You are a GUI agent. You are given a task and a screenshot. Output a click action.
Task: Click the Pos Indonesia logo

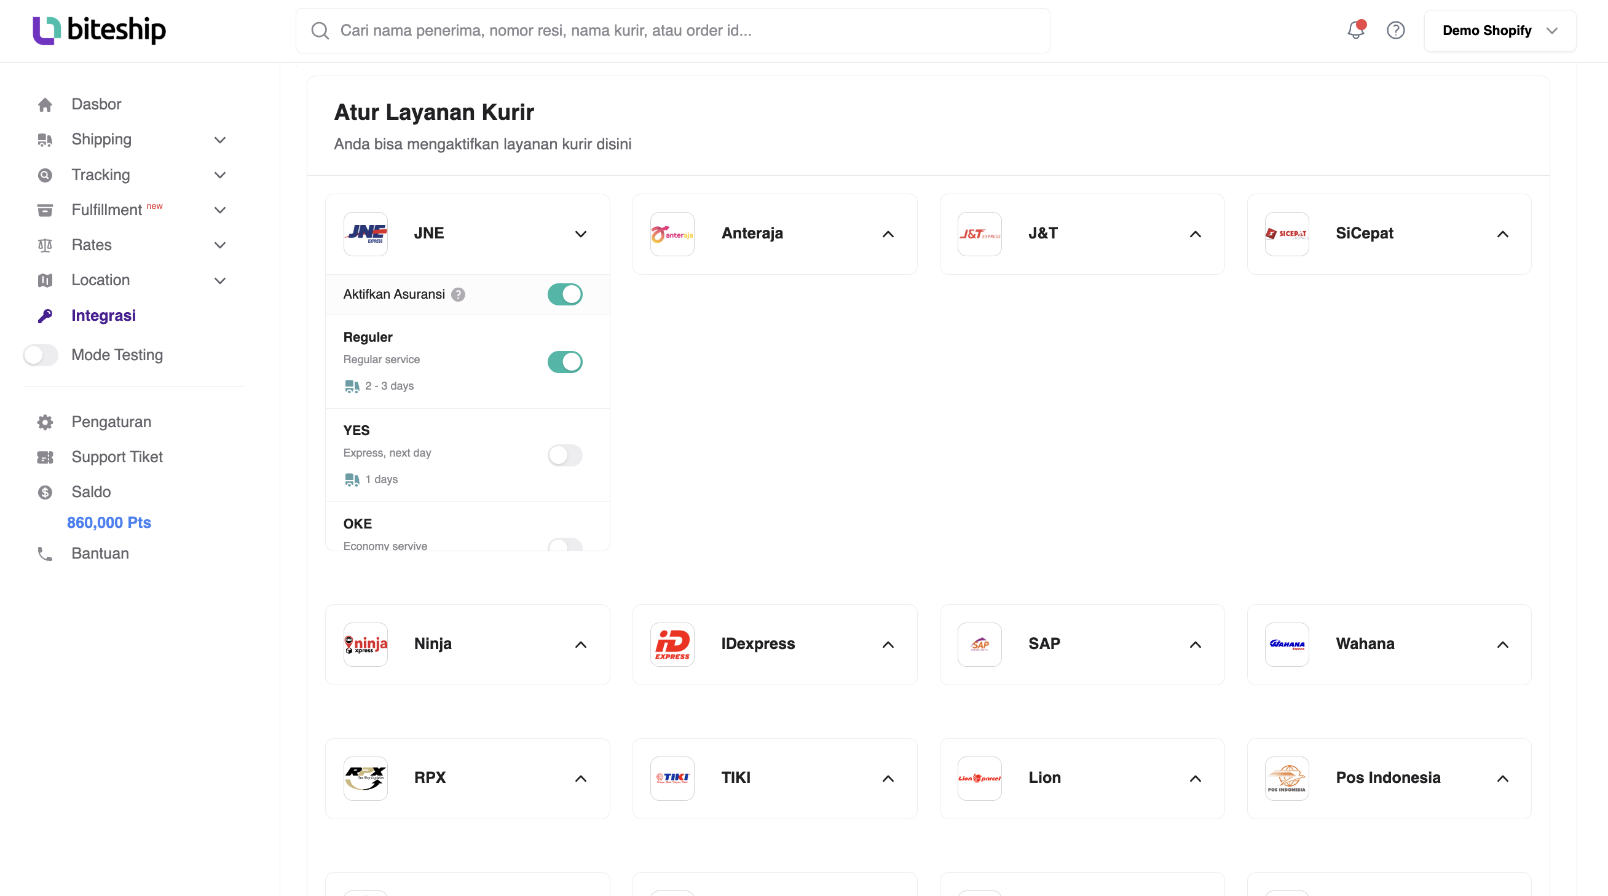tap(1287, 779)
